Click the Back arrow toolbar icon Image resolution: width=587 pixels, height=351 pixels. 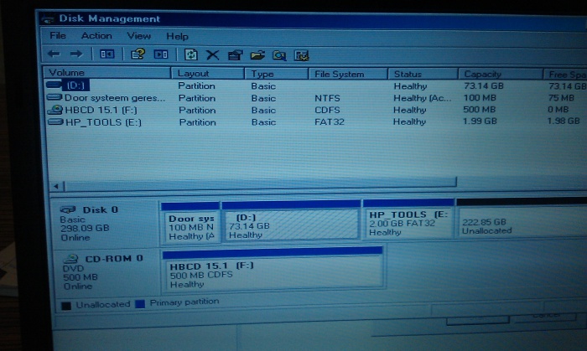point(54,54)
